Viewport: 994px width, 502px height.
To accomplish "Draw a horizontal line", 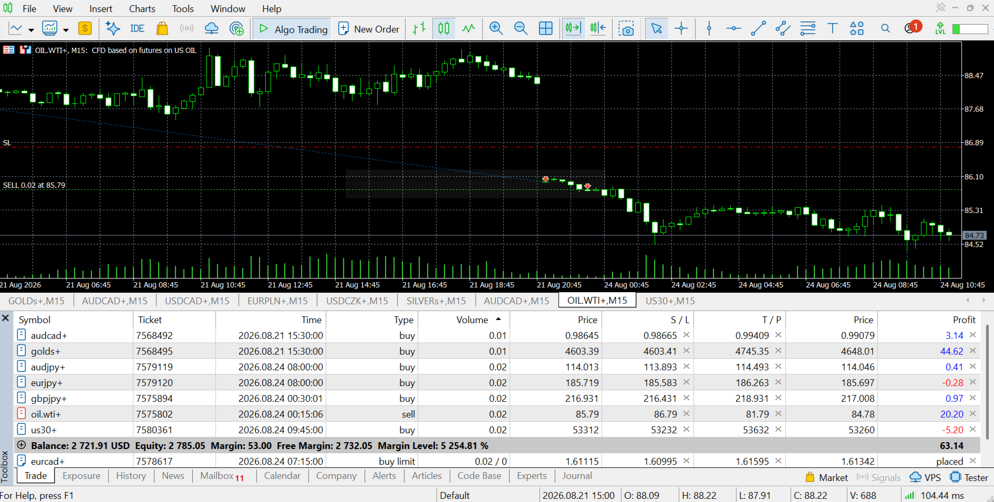I will [733, 28].
